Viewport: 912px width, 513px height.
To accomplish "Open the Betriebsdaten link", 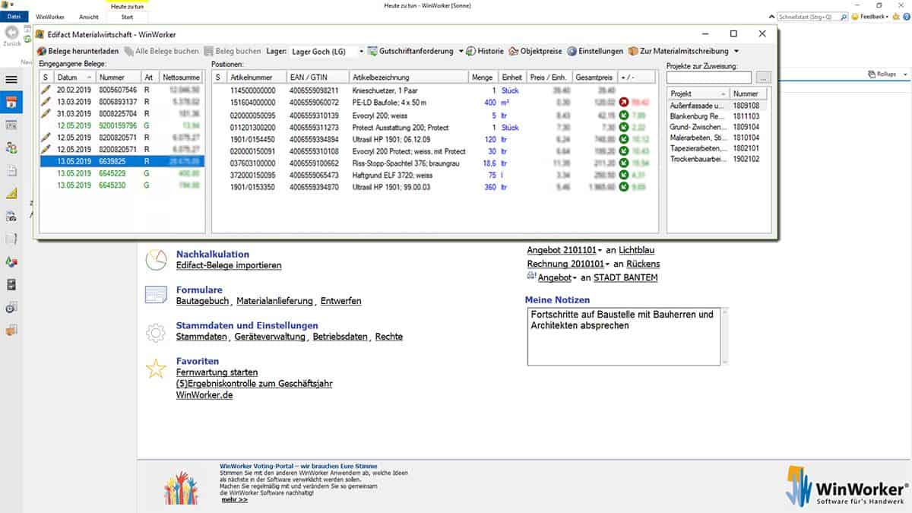I will [x=340, y=337].
